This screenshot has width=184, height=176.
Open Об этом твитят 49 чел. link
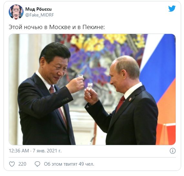[x=69, y=164]
